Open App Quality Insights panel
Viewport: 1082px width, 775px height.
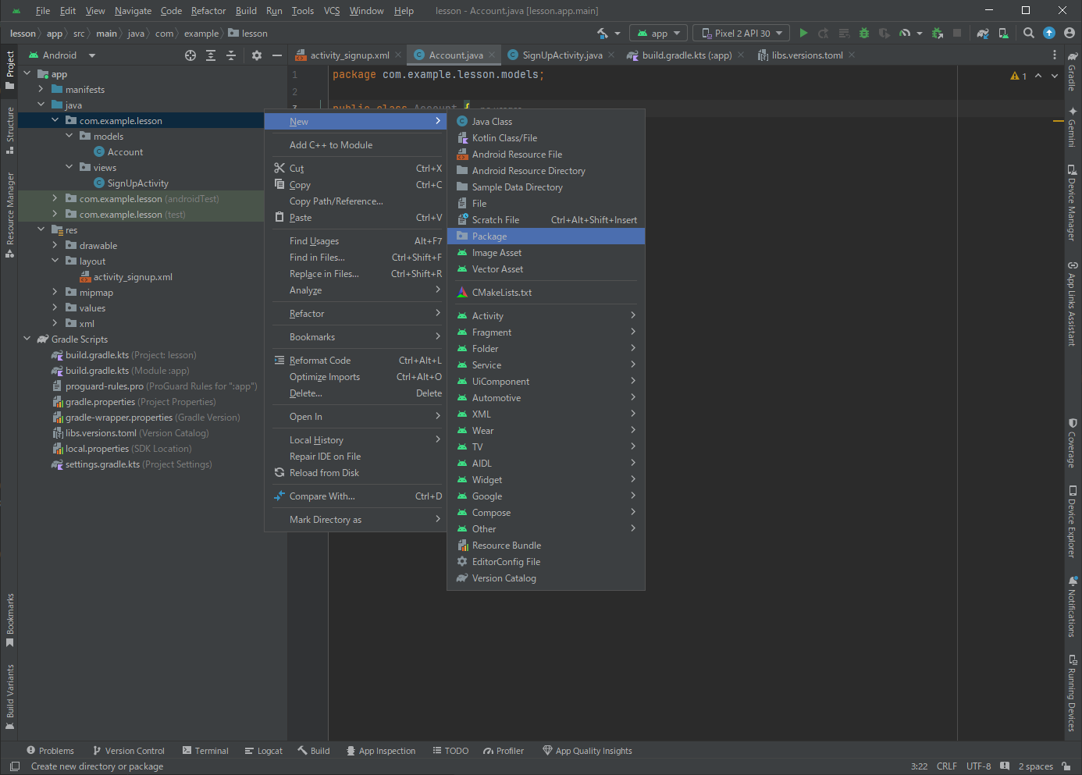587,751
